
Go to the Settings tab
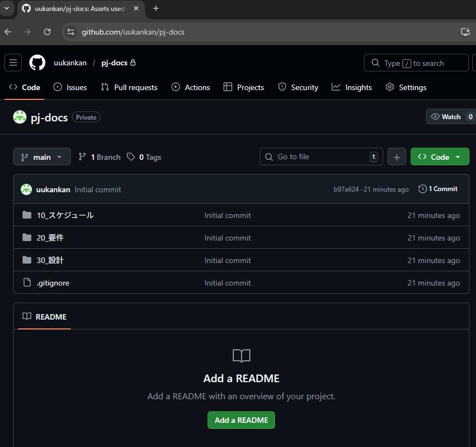[406, 87]
